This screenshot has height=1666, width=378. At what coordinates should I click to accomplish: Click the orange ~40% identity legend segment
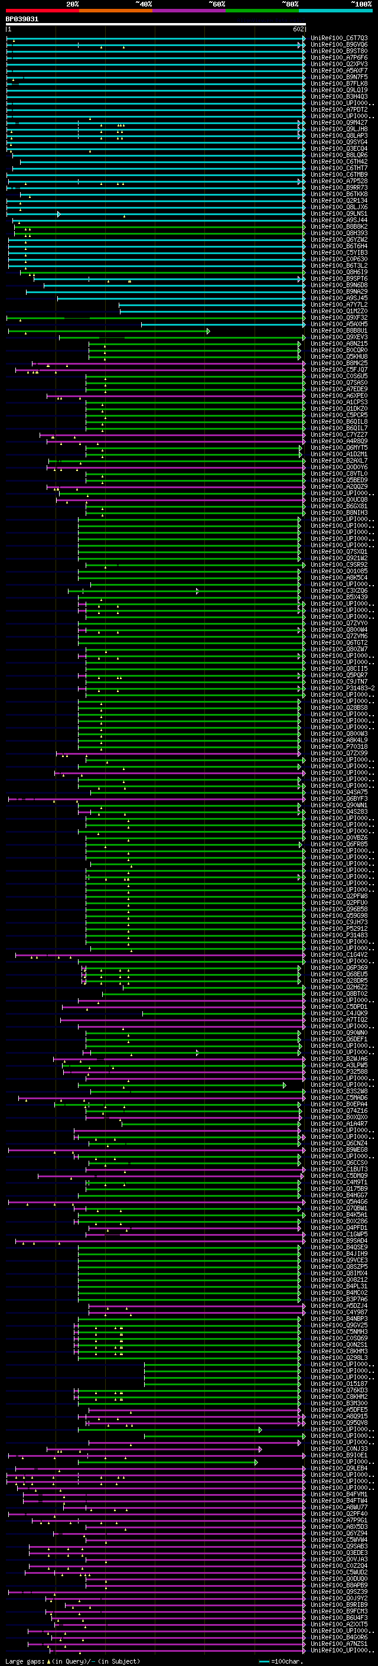pyautogui.click(x=116, y=11)
